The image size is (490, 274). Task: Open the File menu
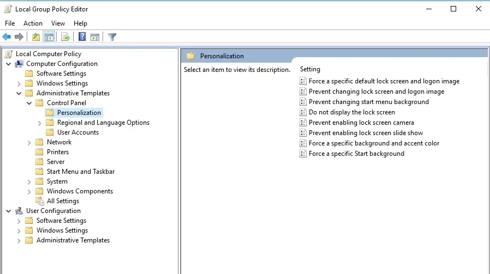10,23
